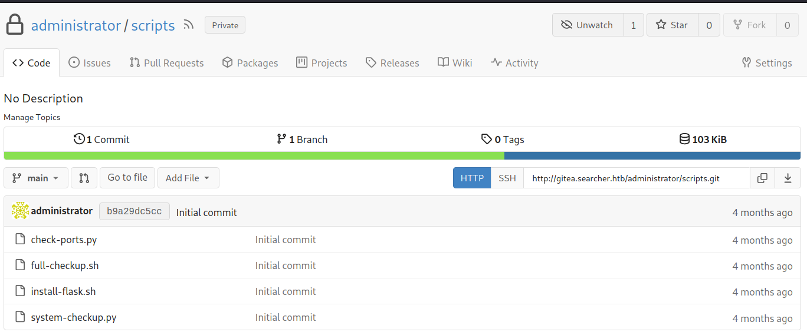Screen dimensions: 807x332
Task: Open the administrator owner link in the title
Action: coord(76,25)
